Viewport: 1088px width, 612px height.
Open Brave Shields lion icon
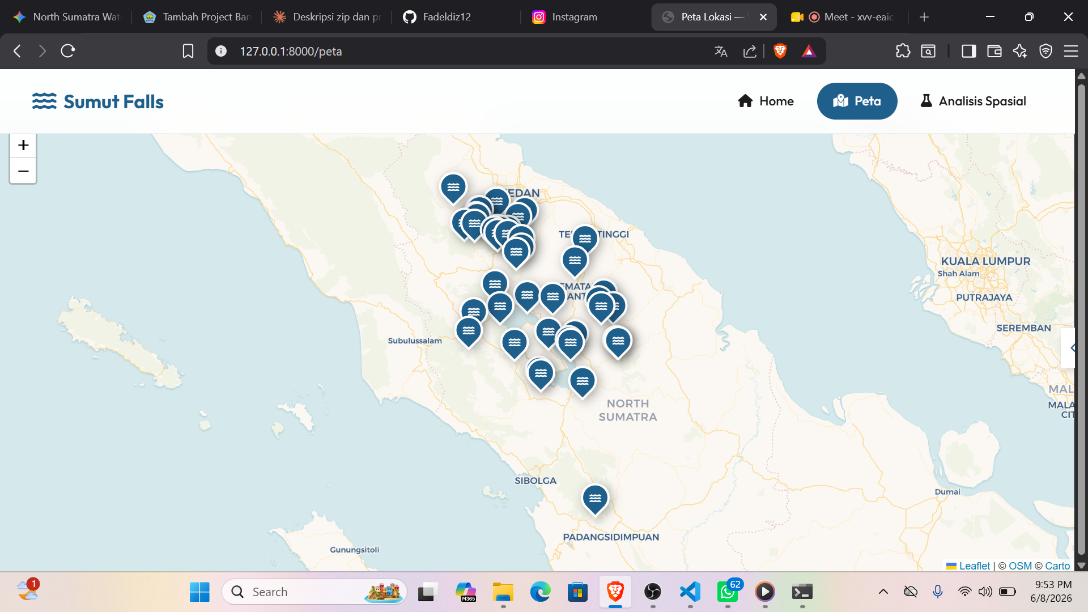pyautogui.click(x=780, y=51)
